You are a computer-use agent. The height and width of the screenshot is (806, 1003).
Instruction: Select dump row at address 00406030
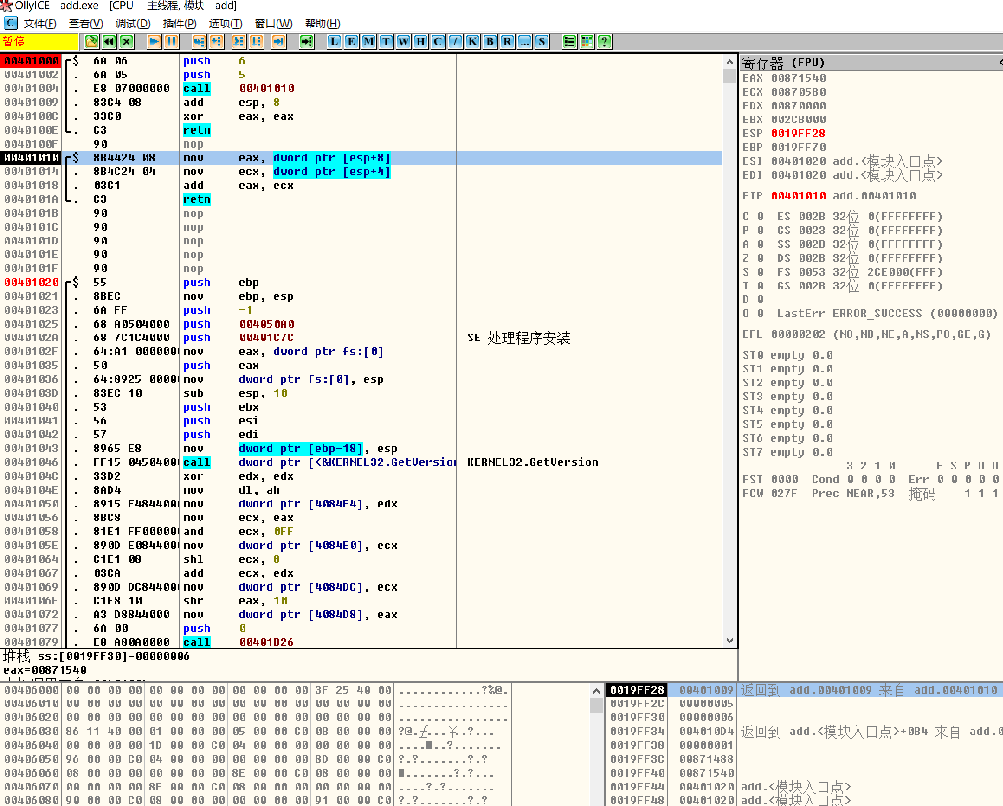point(256,731)
